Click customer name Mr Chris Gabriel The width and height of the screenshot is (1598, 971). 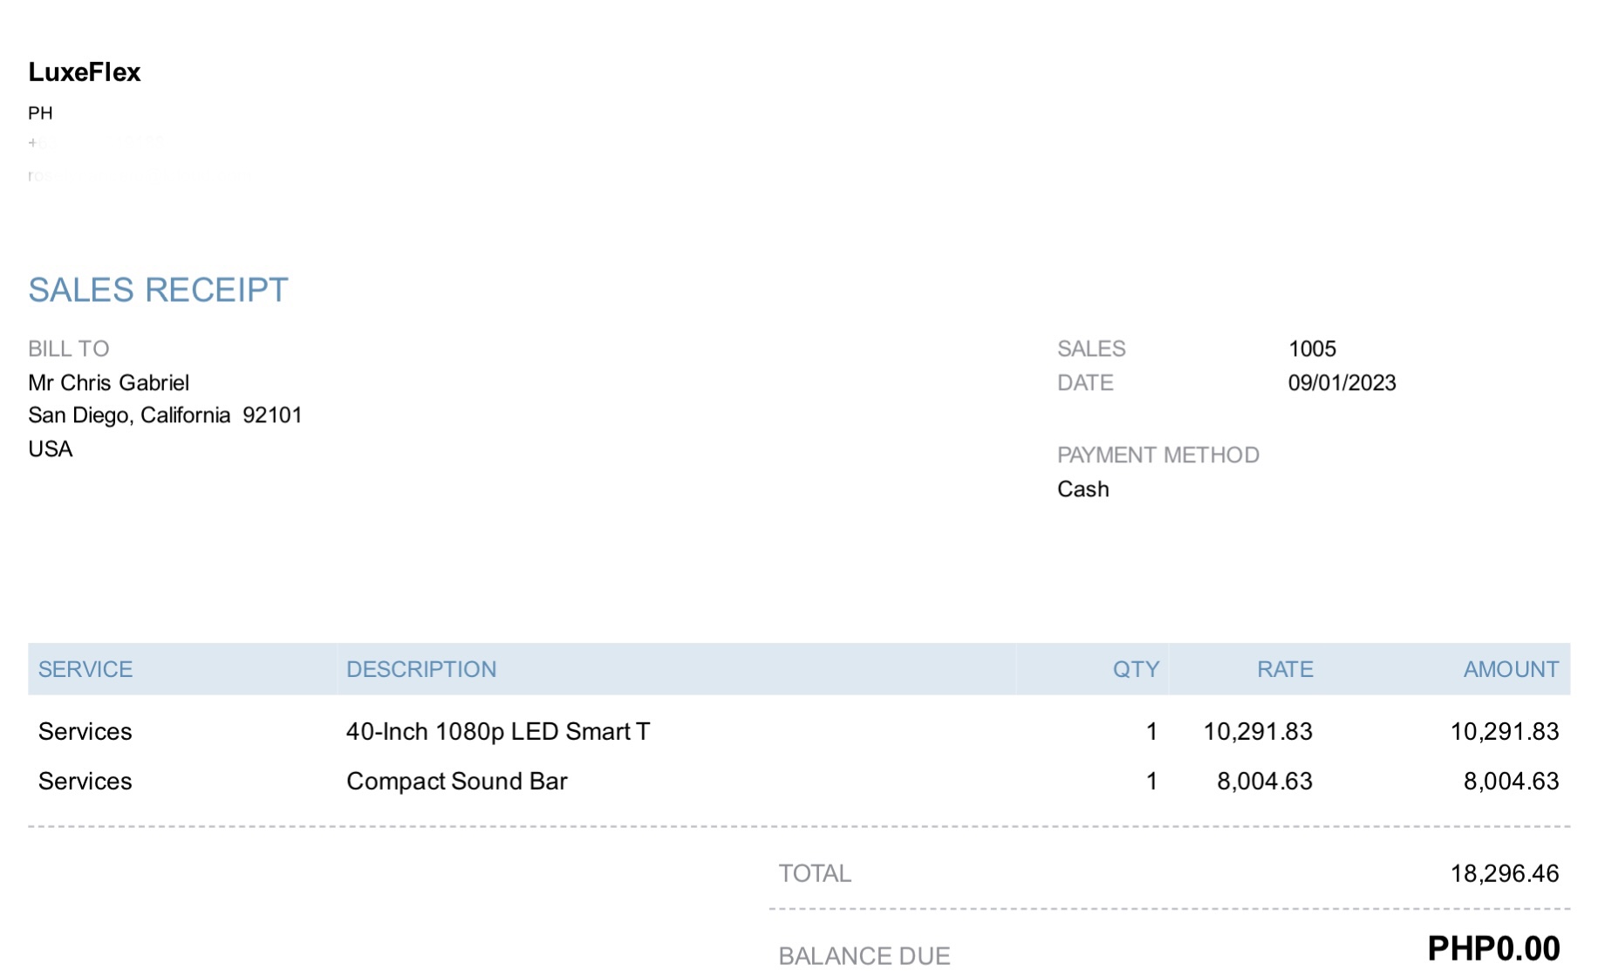pos(108,383)
